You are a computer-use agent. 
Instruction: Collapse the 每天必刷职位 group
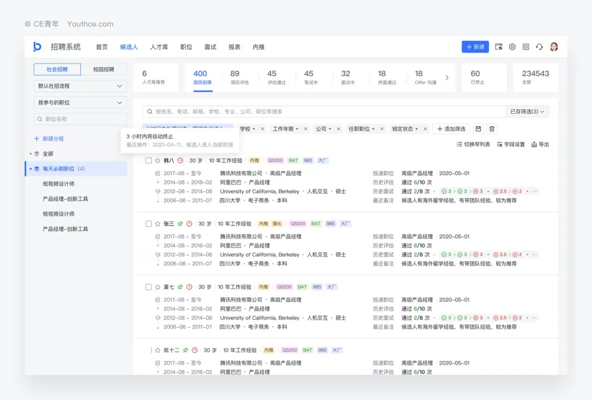click(31, 169)
